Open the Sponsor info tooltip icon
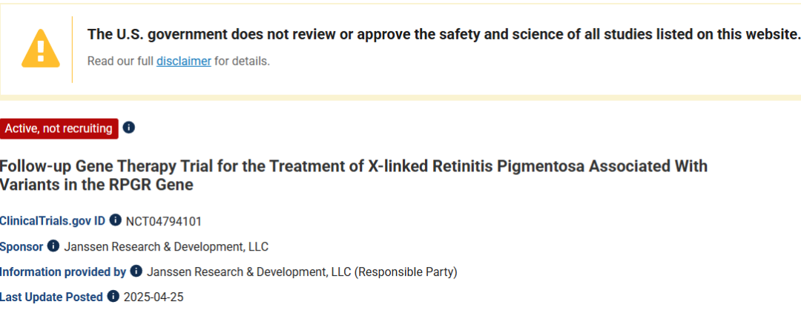Viewport: 801px width, 316px height. 53,246
